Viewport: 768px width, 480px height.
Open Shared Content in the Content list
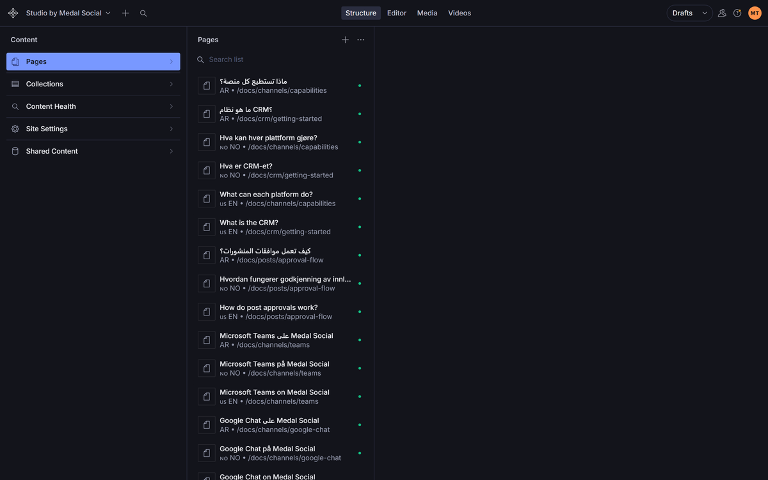pyautogui.click(x=93, y=151)
